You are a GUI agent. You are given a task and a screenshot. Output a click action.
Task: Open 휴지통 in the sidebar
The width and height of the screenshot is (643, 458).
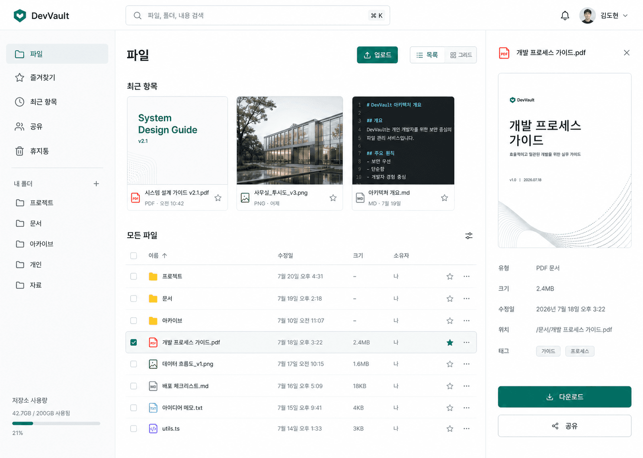click(57, 151)
